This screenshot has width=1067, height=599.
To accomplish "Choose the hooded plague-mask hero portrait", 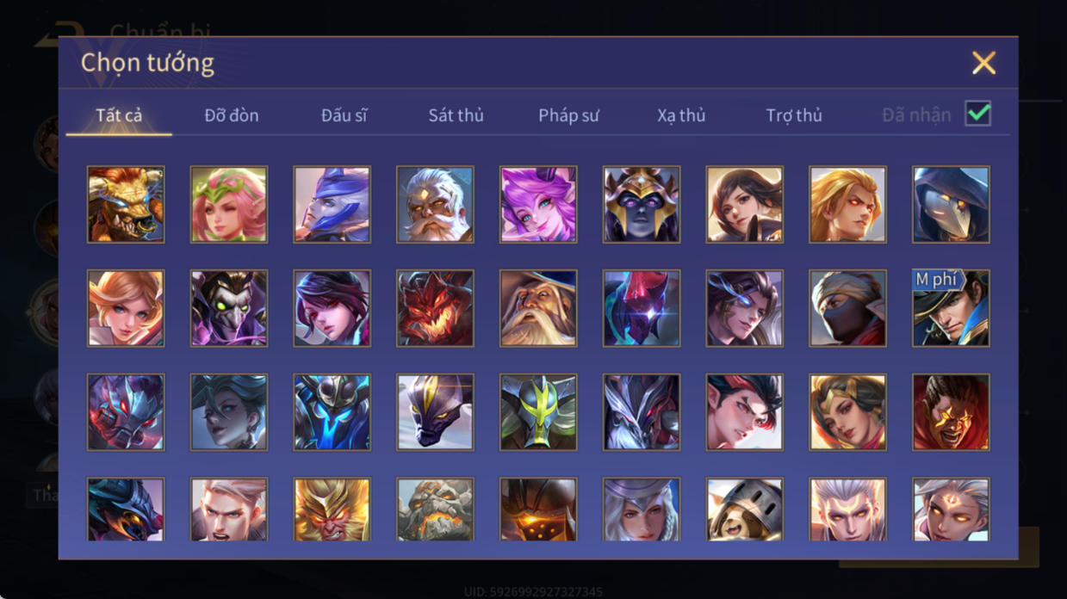I will tap(951, 205).
